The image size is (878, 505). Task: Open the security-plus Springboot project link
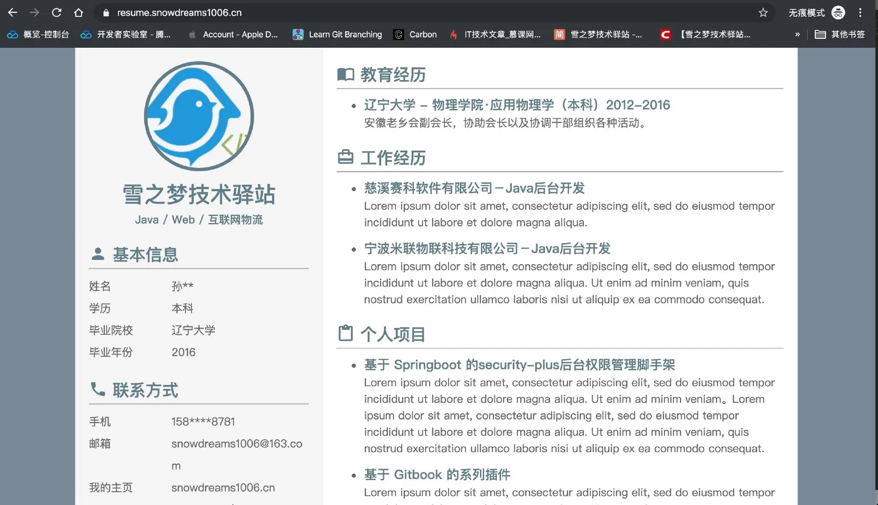tap(519, 365)
